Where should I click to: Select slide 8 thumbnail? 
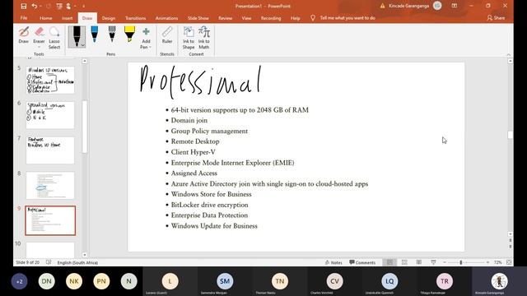(x=50, y=185)
